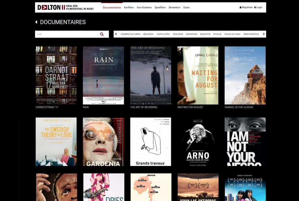Open the Arno Dancing Inside My Head poster
The width and height of the screenshot is (299, 201).
198,142
